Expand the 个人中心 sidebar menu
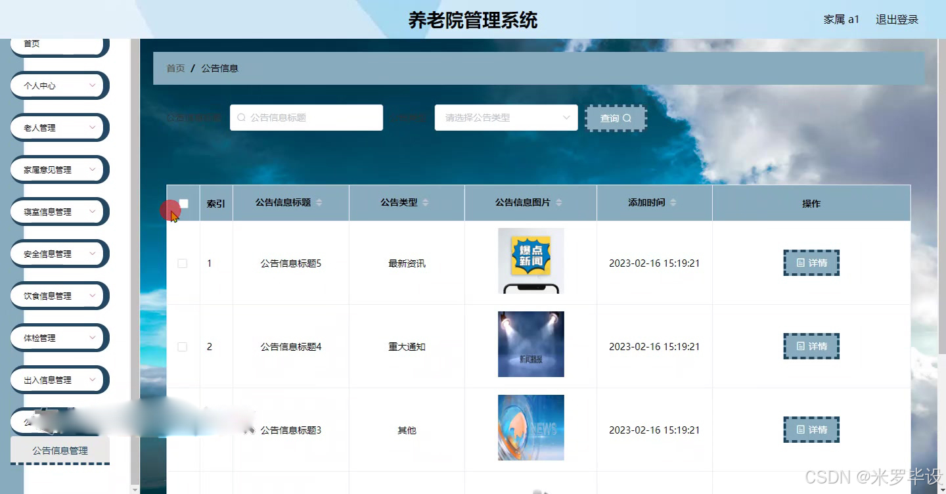The height and width of the screenshot is (494, 946). click(58, 85)
